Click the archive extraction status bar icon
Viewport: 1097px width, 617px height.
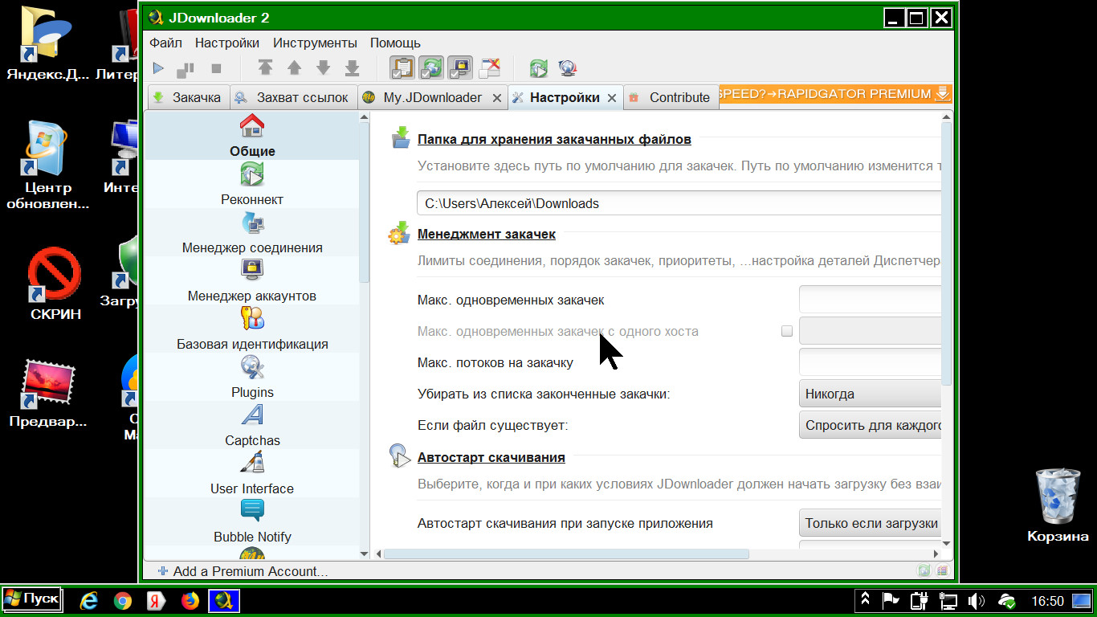tap(941, 570)
